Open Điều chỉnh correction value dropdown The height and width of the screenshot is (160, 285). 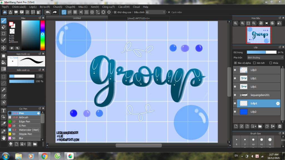pyautogui.click(x=155, y=12)
